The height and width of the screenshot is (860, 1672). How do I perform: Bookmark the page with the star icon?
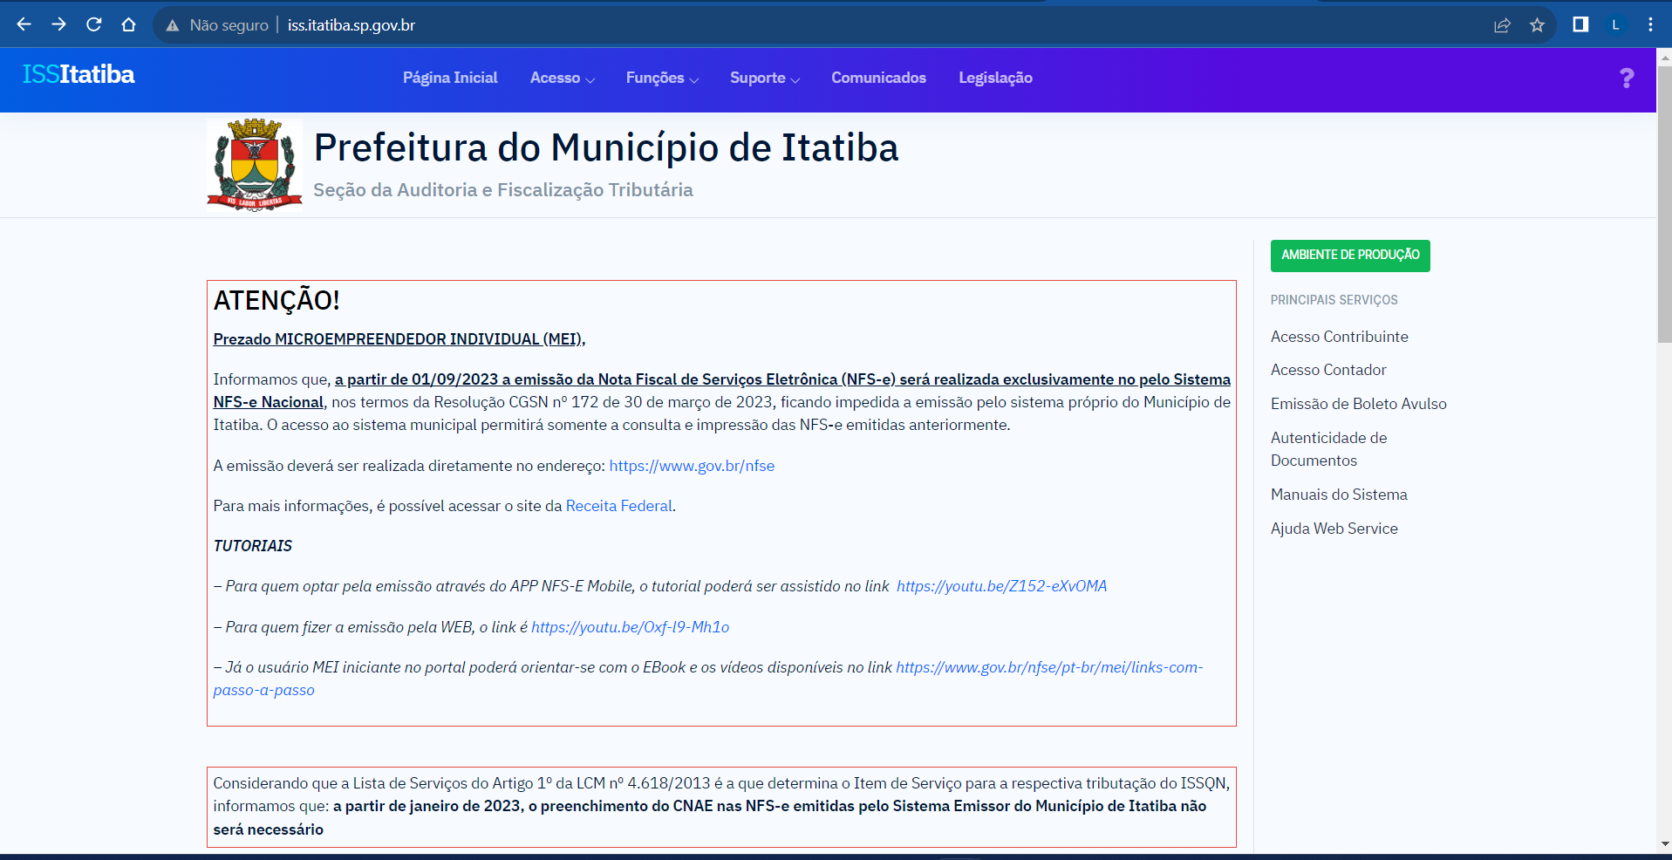(x=1537, y=25)
